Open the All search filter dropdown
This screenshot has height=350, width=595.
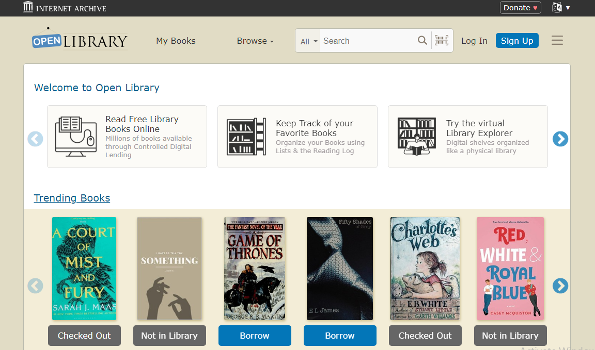308,41
